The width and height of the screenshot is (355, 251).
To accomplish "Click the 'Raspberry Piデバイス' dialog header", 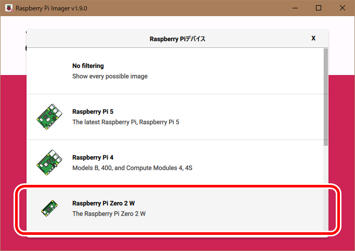I will (x=177, y=39).
